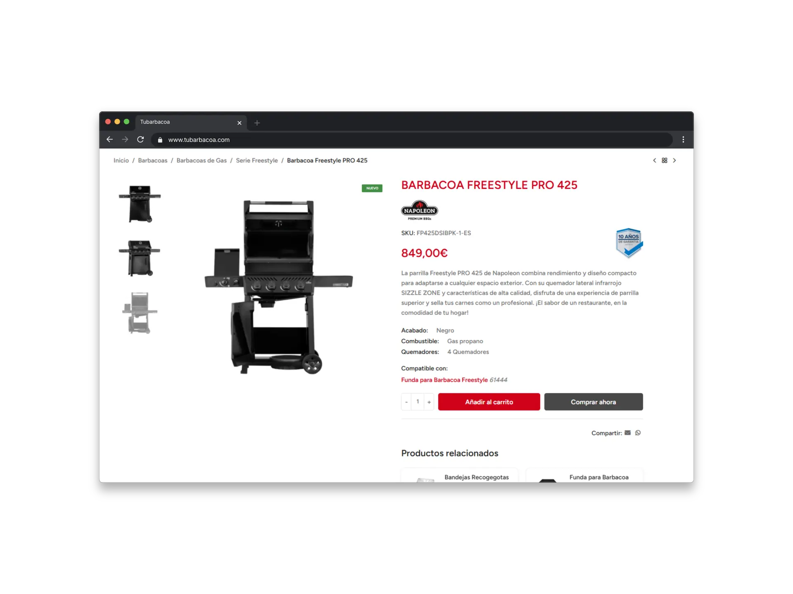Click the Productos relacionados heading
793x594 pixels.
click(450, 453)
